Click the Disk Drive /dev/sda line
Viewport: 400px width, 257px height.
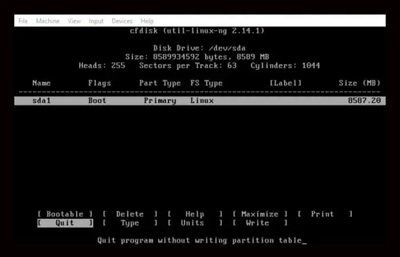pyautogui.click(x=199, y=48)
